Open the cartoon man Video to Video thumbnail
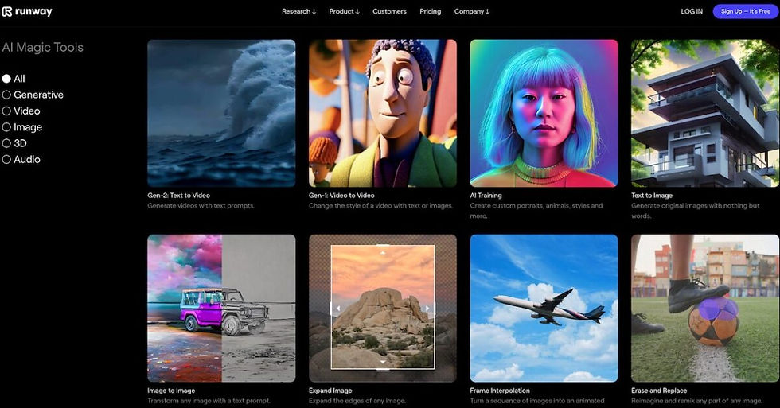This screenshot has width=780, height=408. [383, 113]
